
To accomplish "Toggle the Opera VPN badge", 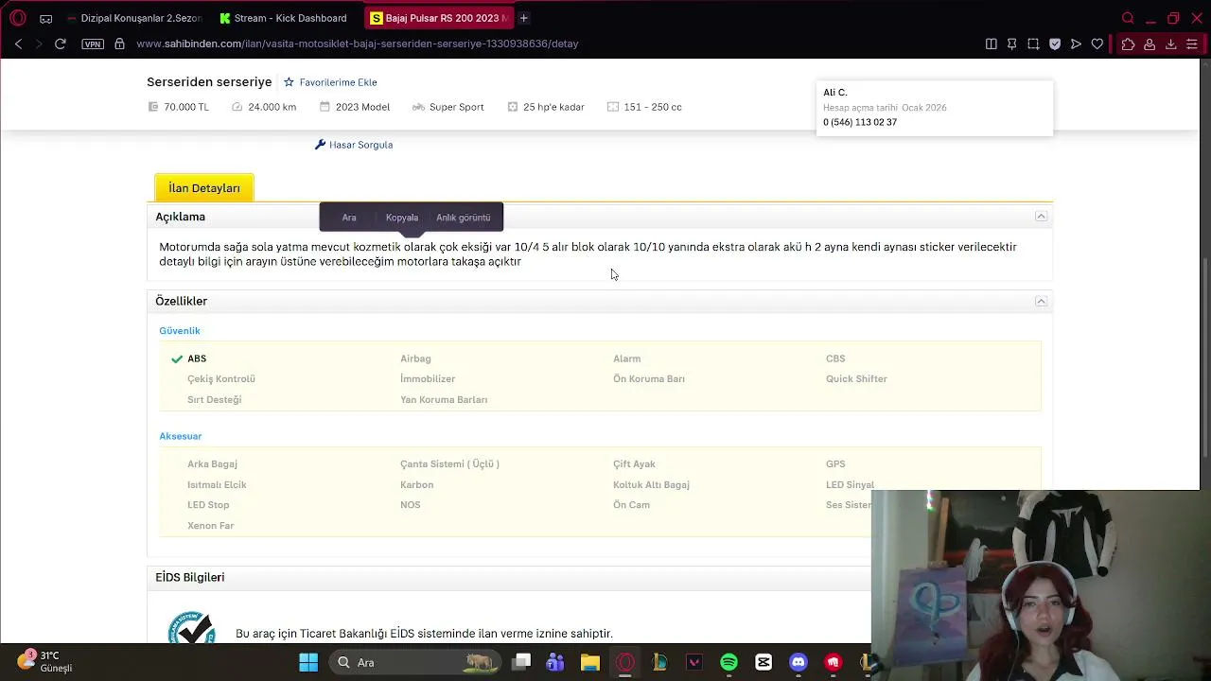I will (93, 44).
